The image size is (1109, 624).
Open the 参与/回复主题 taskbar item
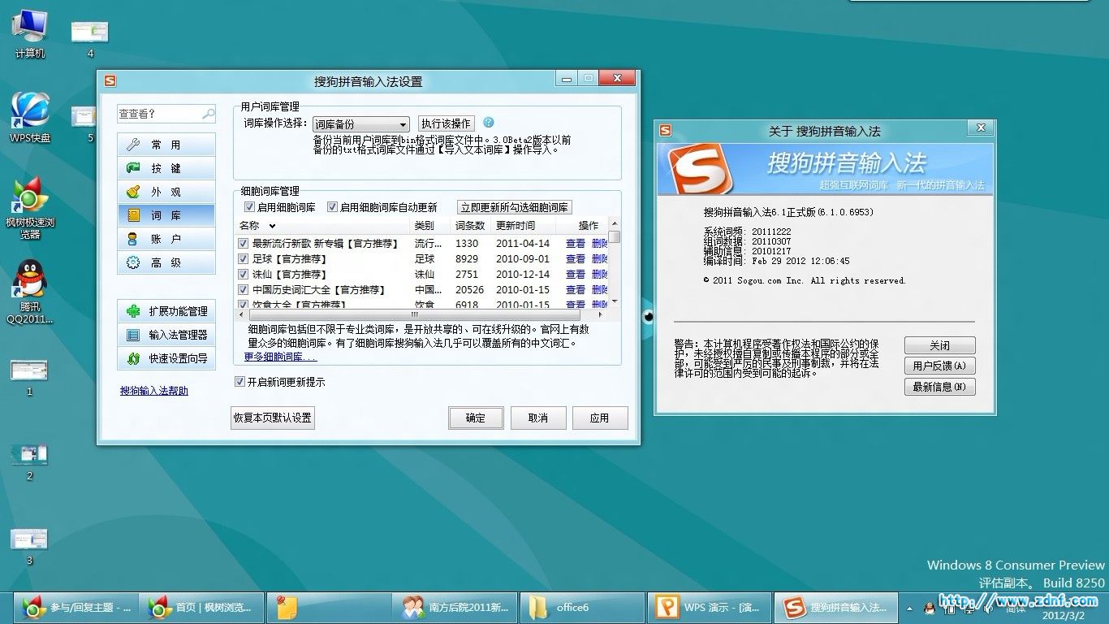click(x=76, y=607)
